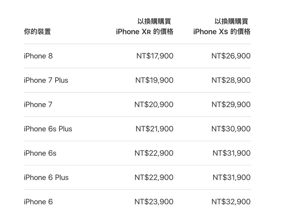Select the NT$28,900 price for iPhone 7 Plus
Screen dimensions: 284x221
[x=231, y=80]
